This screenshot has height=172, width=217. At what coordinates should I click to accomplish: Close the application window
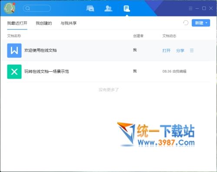pos(211,8)
